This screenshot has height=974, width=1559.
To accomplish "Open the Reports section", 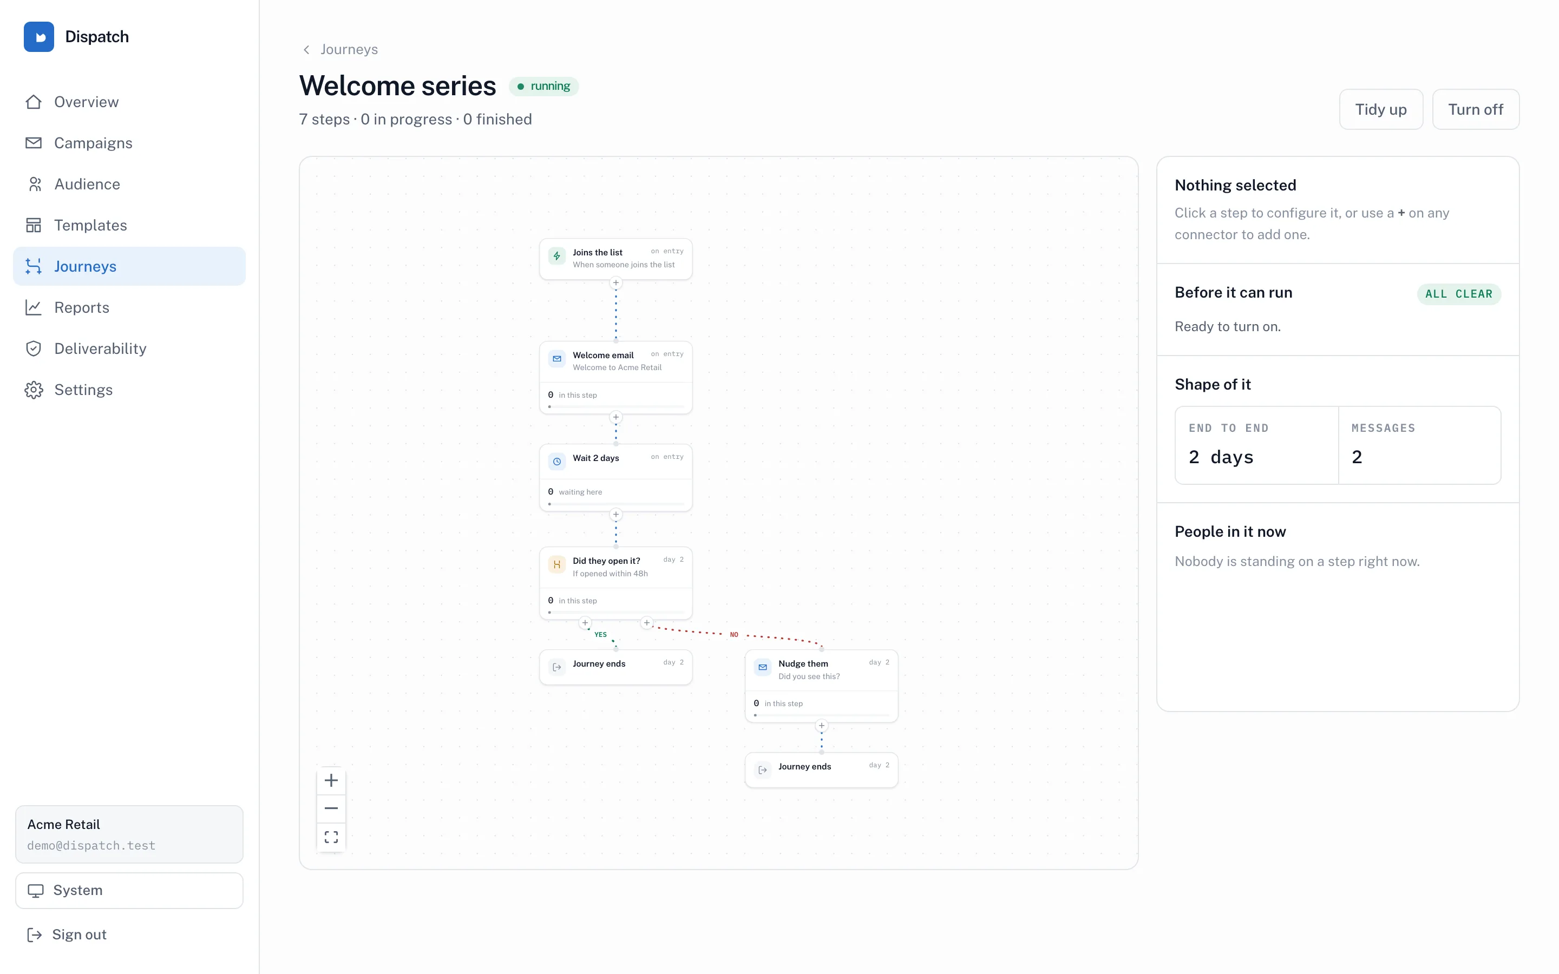I will pos(129,307).
